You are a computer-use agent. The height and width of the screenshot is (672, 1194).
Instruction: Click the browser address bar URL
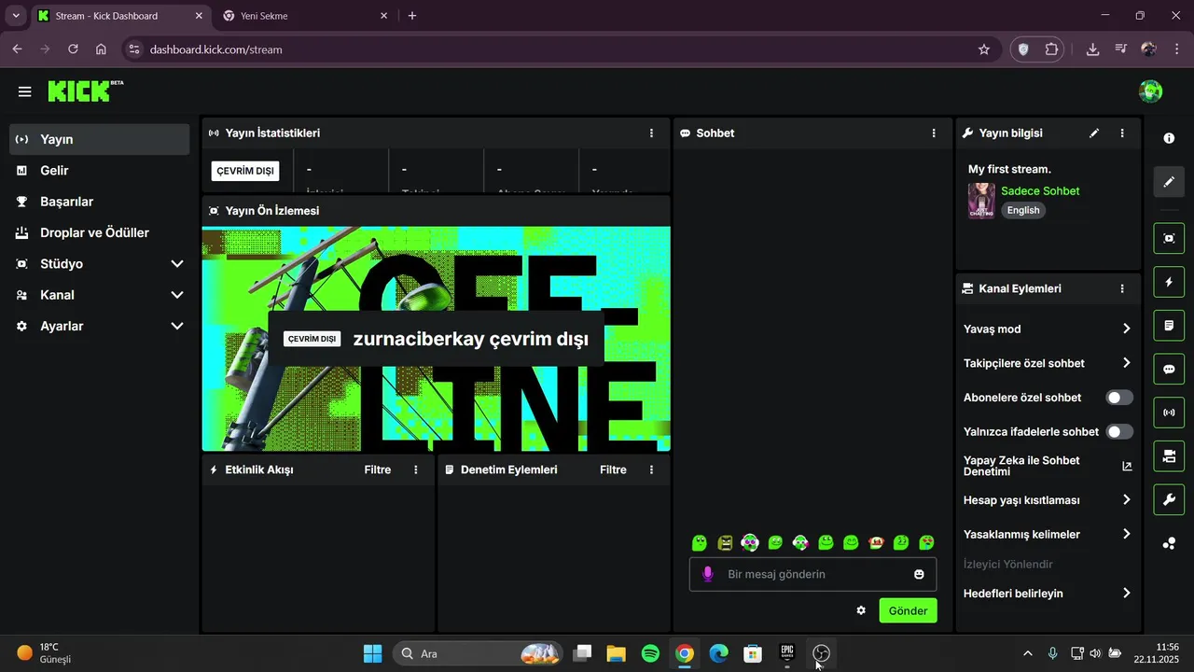click(x=215, y=49)
